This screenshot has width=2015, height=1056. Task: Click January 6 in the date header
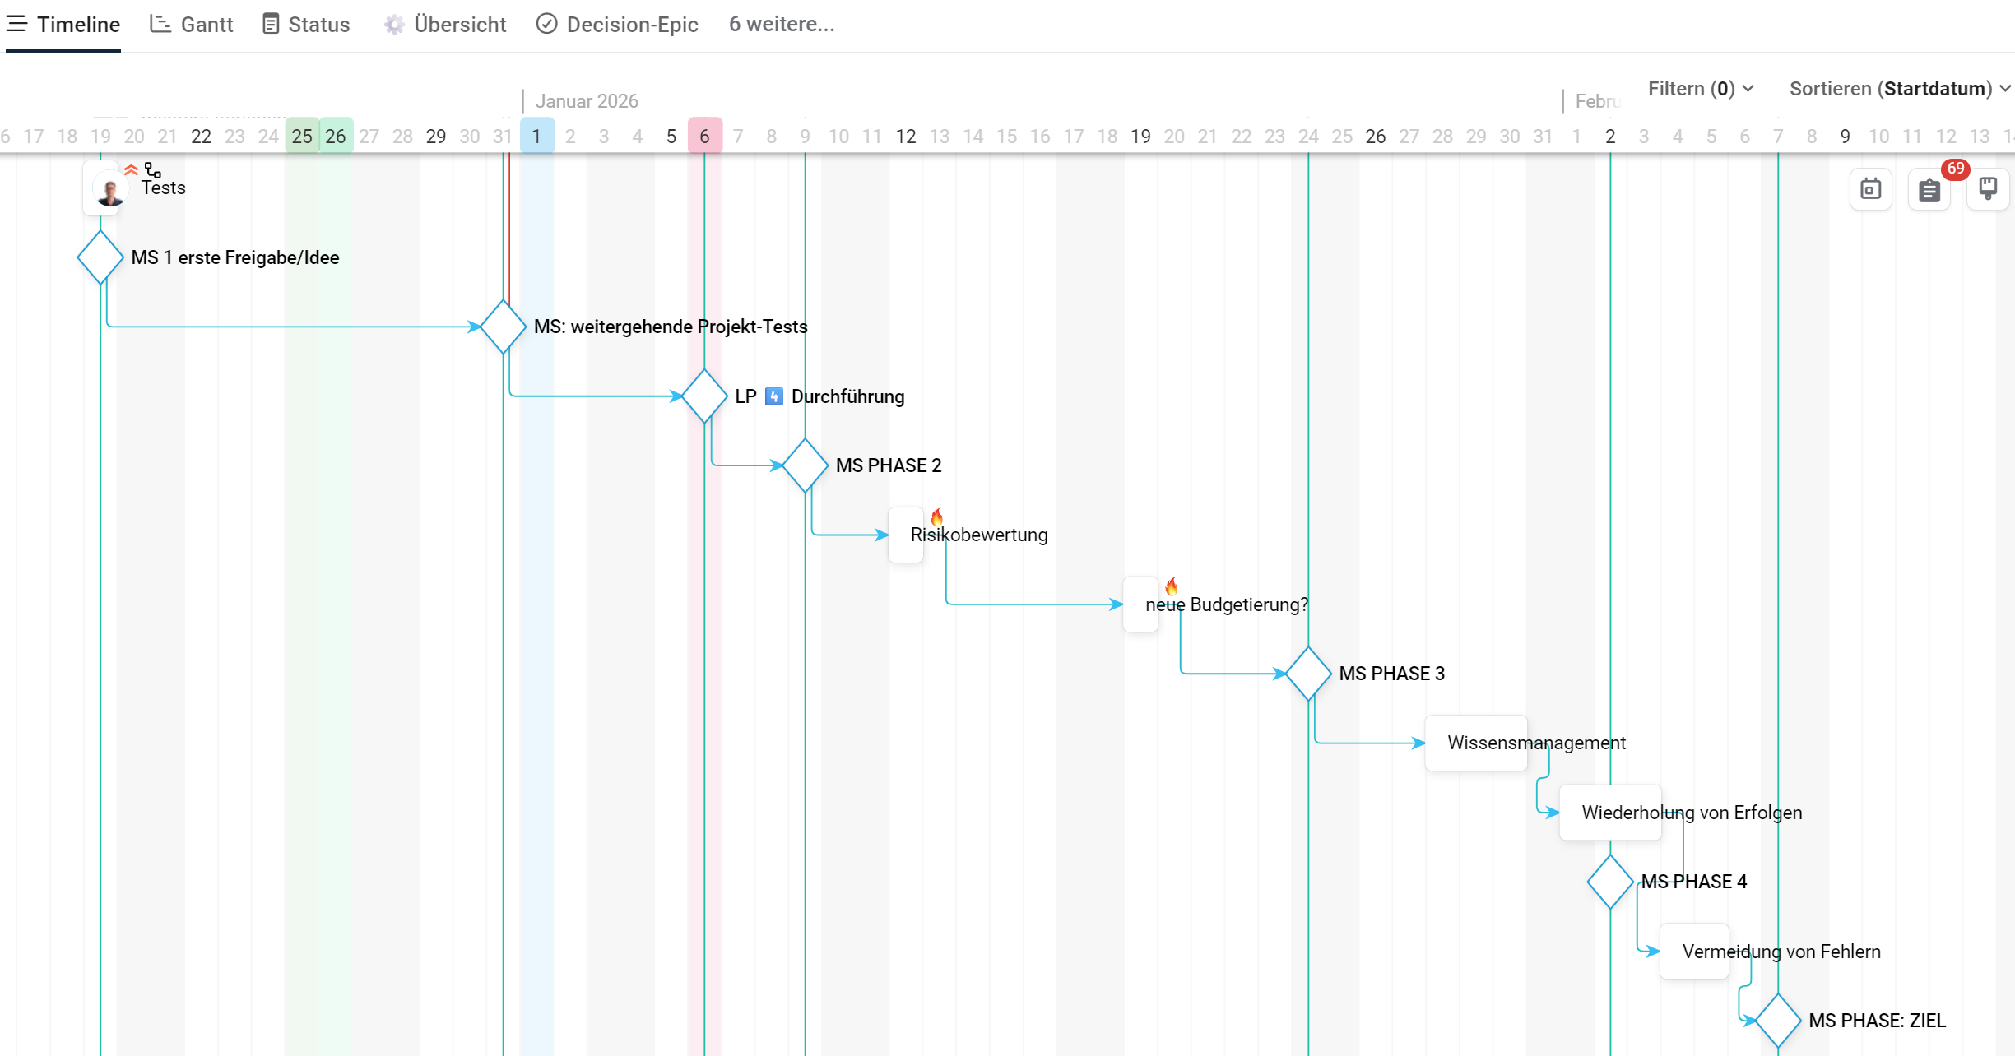(704, 136)
